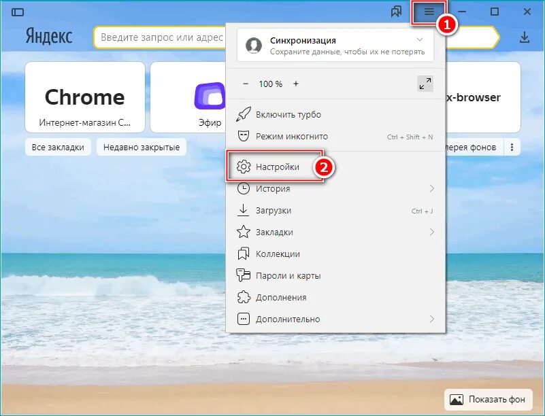The height and width of the screenshot is (416, 545).
Task: Toggle the sidebar panel icon
Action: click(x=18, y=12)
